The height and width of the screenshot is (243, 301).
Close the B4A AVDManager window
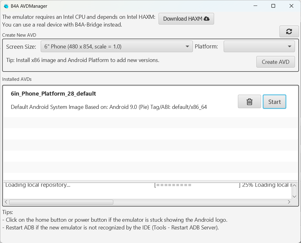pyautogui.click(x=291, y=6)
